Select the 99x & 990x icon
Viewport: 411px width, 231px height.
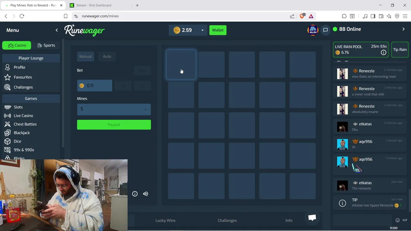click(7, 150)
